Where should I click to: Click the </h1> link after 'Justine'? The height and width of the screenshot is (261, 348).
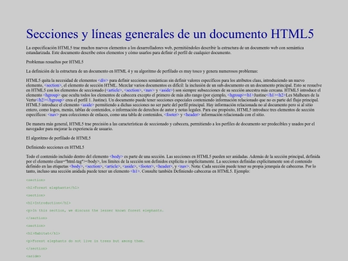click(x=271, y=95)
